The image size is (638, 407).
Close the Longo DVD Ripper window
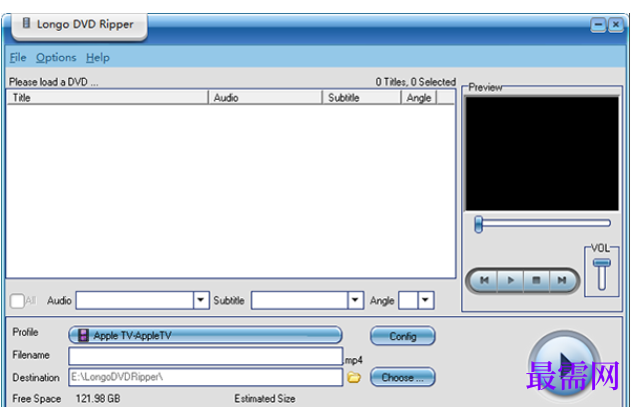click(x=616, y=25)
